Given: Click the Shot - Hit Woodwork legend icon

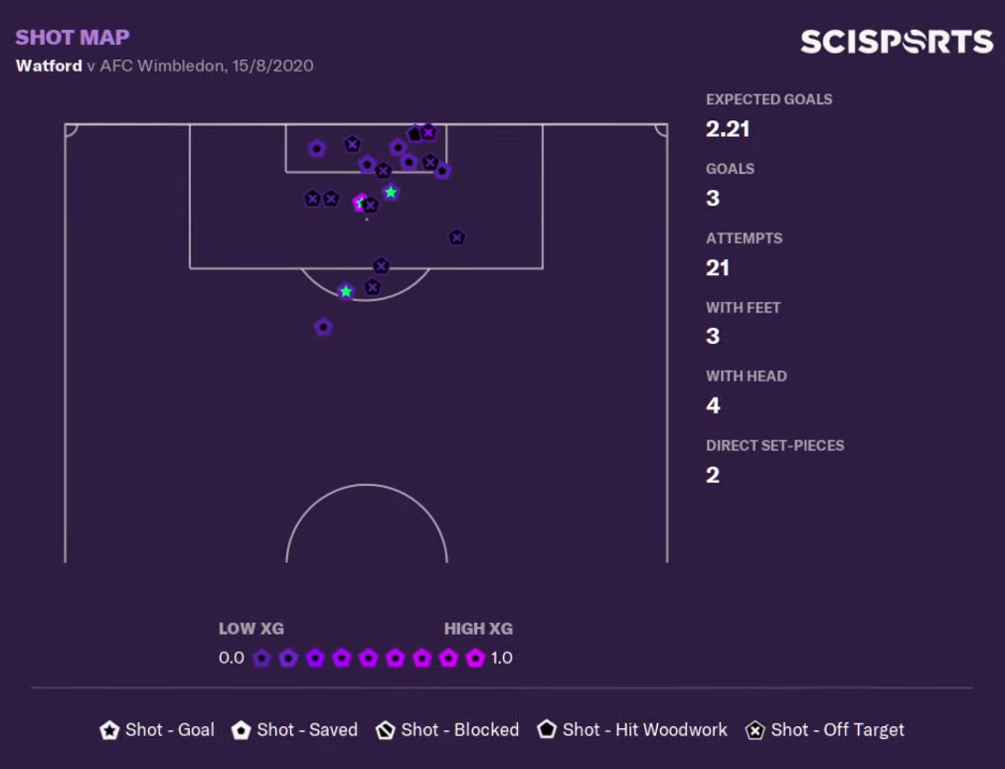Looking at the screenshot, I should 547,729.
